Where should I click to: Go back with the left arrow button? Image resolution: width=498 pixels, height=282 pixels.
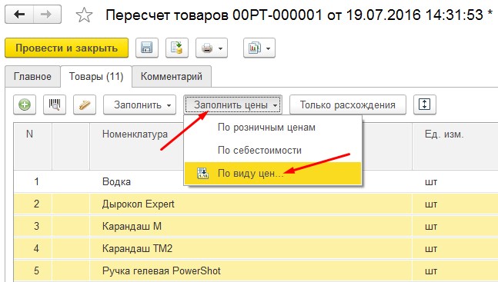(x=19, y=15)
